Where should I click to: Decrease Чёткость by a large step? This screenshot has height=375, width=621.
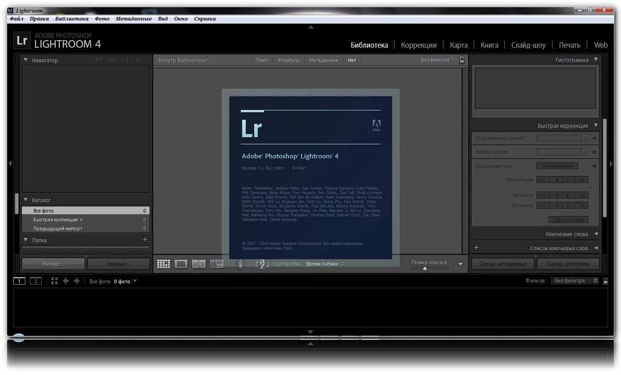pyautogui.click(x=543, y=195)
